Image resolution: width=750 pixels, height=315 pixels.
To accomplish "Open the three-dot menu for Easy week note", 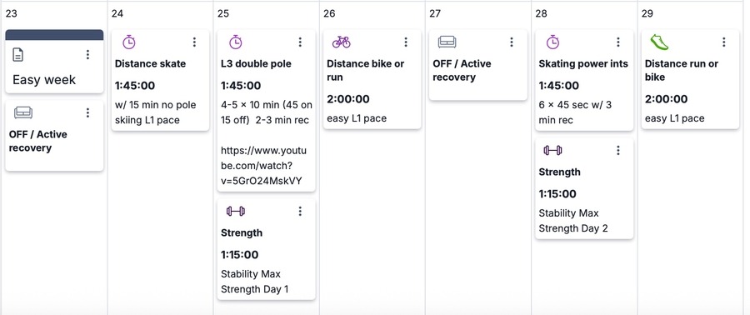I will (x=87, y=54).
